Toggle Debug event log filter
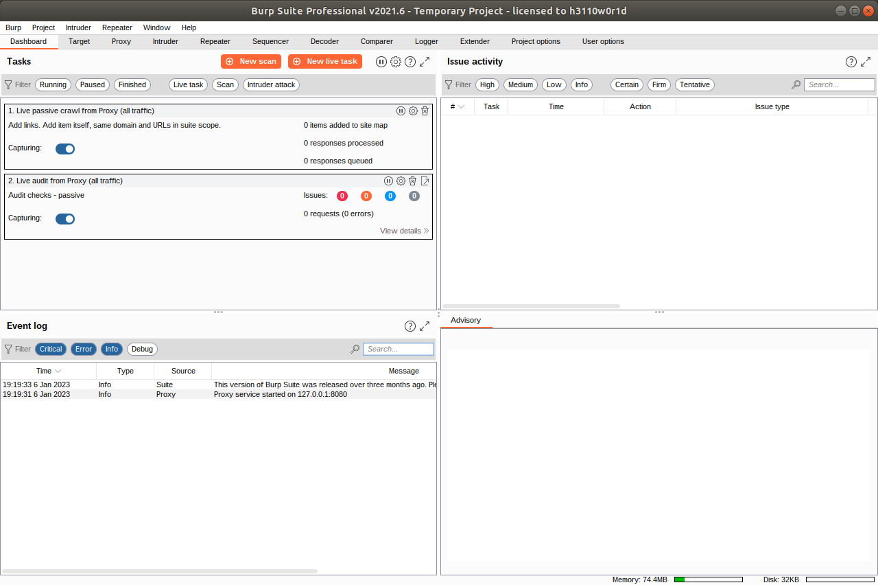This screenshot has width=878, height=585. pyautogui.click(x=142, y=349)
